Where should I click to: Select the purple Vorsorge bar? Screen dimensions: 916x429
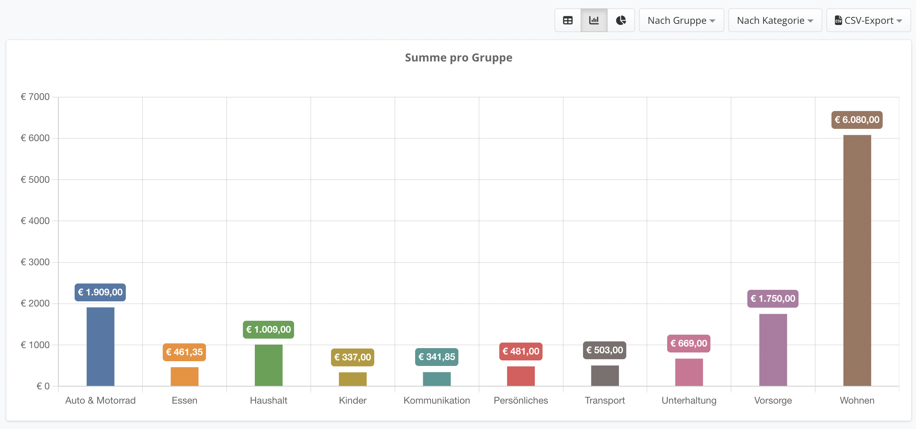point(773,350)
